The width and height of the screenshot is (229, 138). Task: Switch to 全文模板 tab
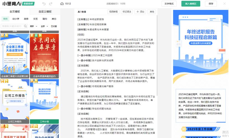click(15, 12)
